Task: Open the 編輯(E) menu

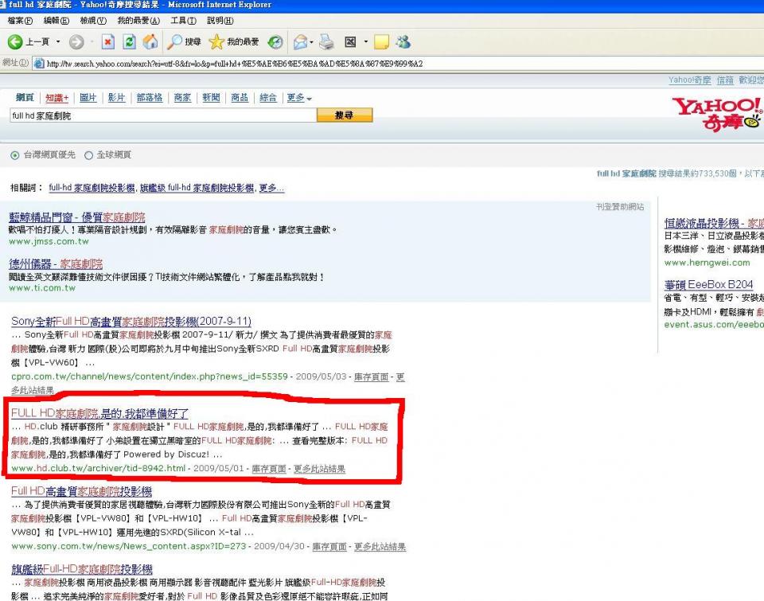Action: pos(57,21)
